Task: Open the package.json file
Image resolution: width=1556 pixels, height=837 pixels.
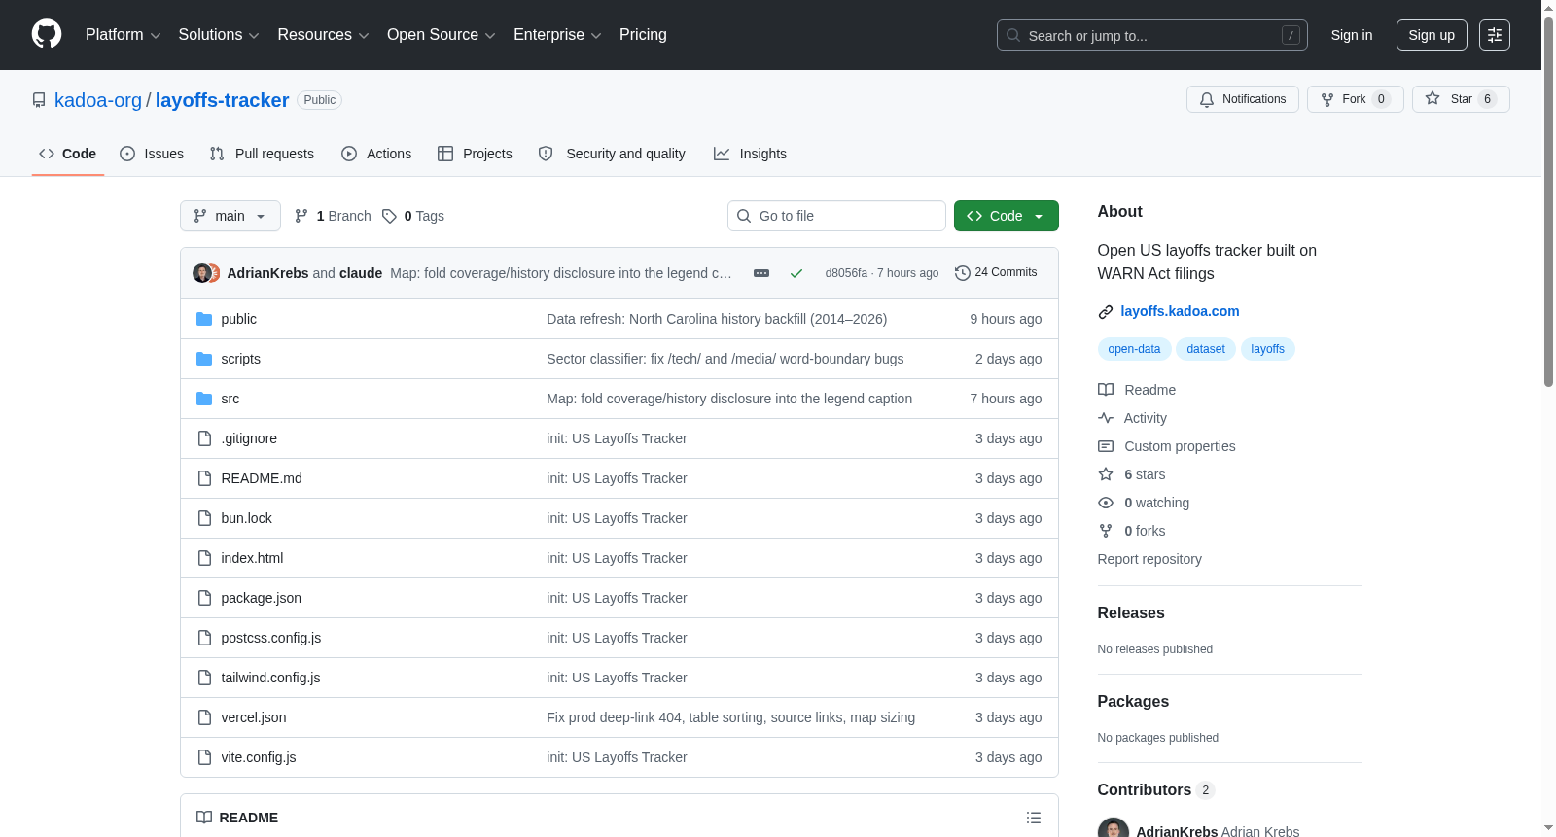Action: coord(261,598)
